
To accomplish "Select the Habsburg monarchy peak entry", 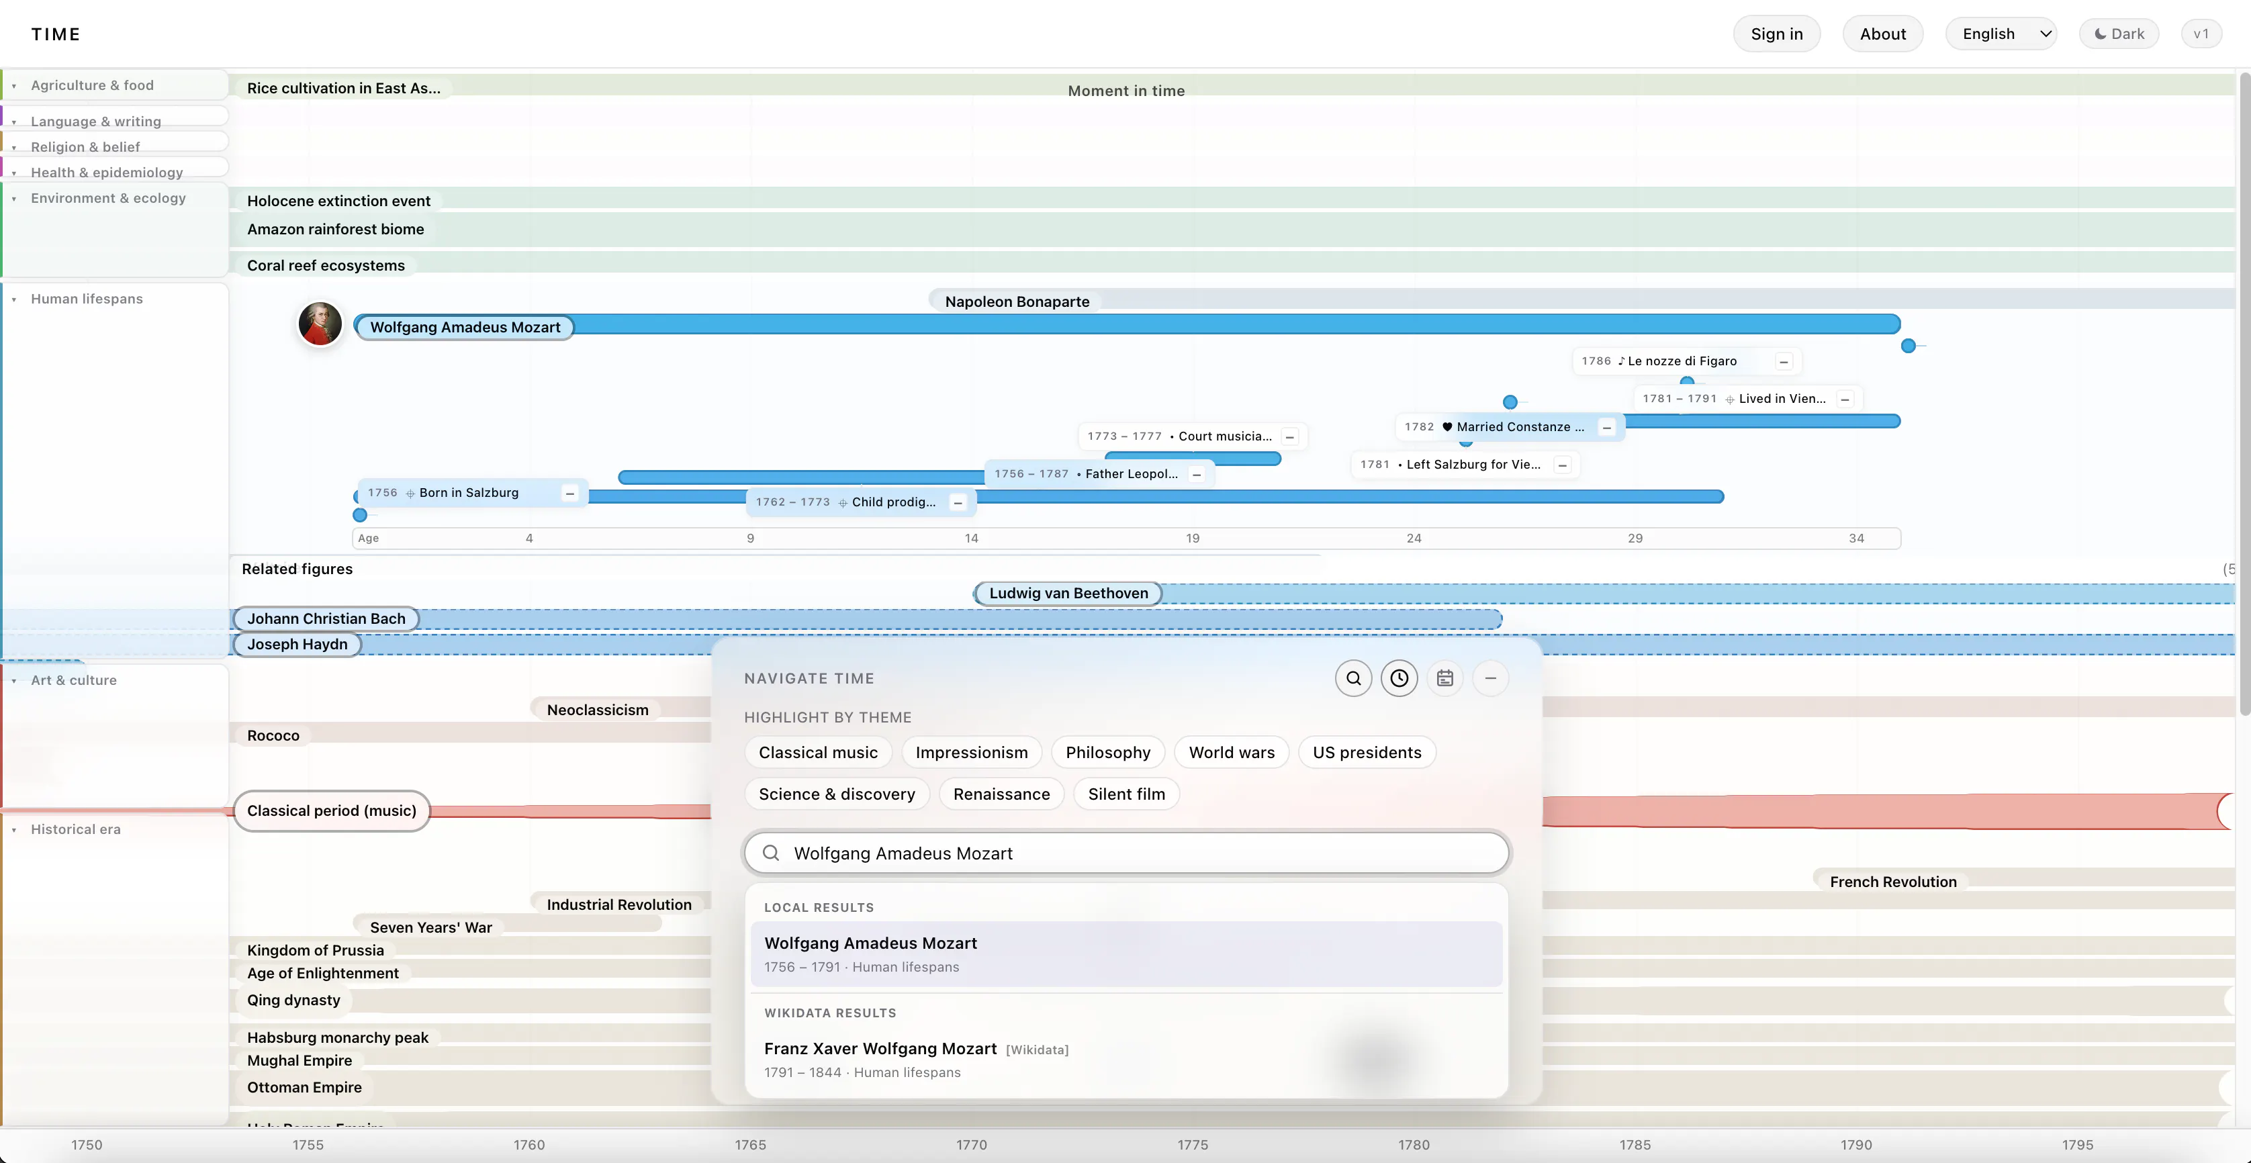I will (x=337, y=1038).
